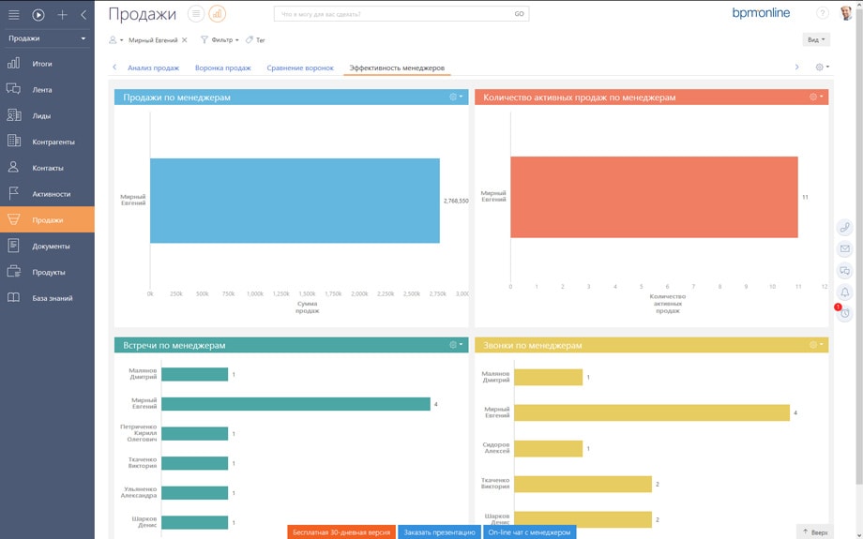This screenshot has width=863, height=539.
Task: Open the chat feed panel icon
Action: click(845, 270)
